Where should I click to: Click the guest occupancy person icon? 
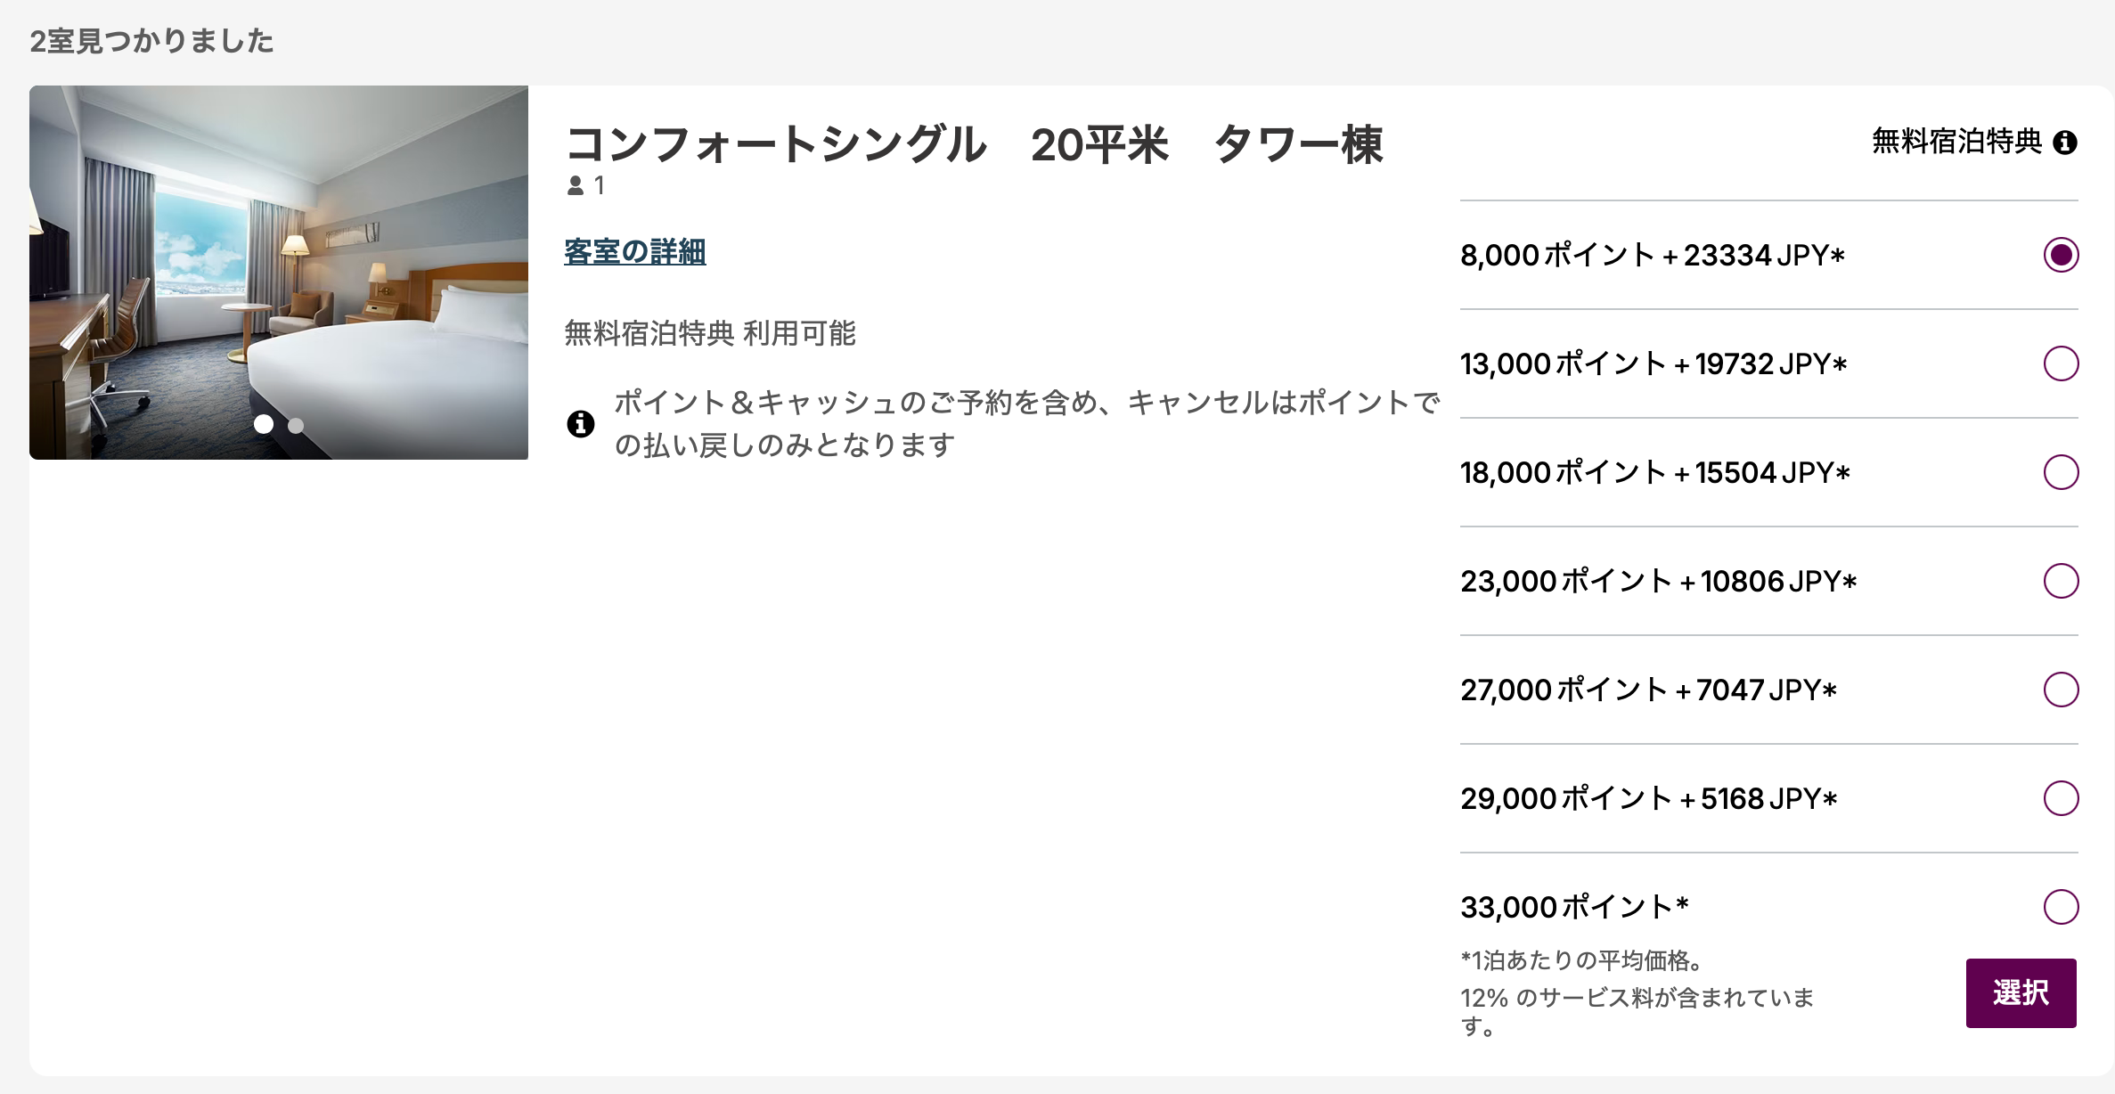[x=576, y=186]
